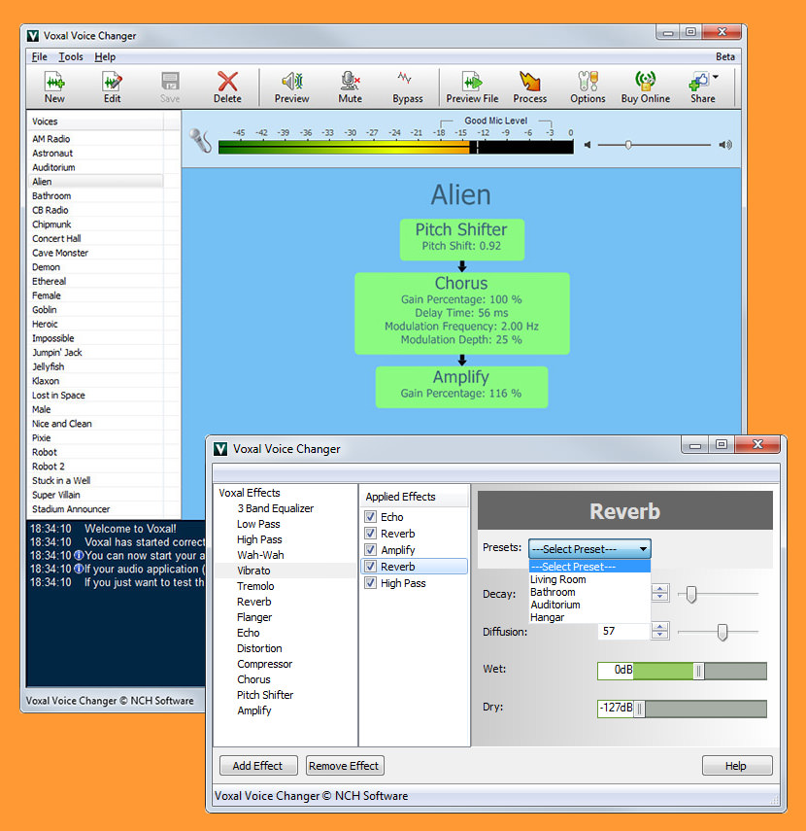The height and width of the screenshot is (831, 806).
Task: Click the Applied Effects column header
Action: pos(415,497)
